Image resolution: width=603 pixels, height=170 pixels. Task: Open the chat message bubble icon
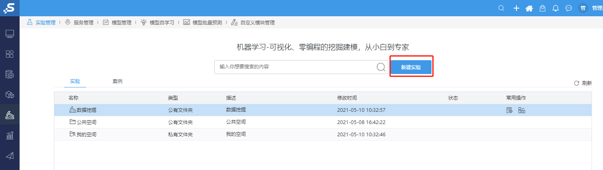568,8
